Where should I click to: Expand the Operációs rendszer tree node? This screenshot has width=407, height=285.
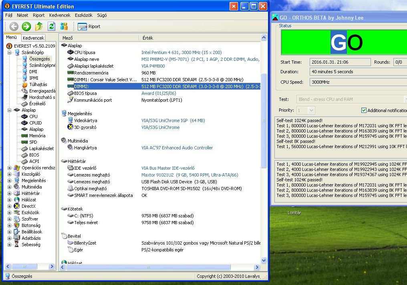coord(9,168)
